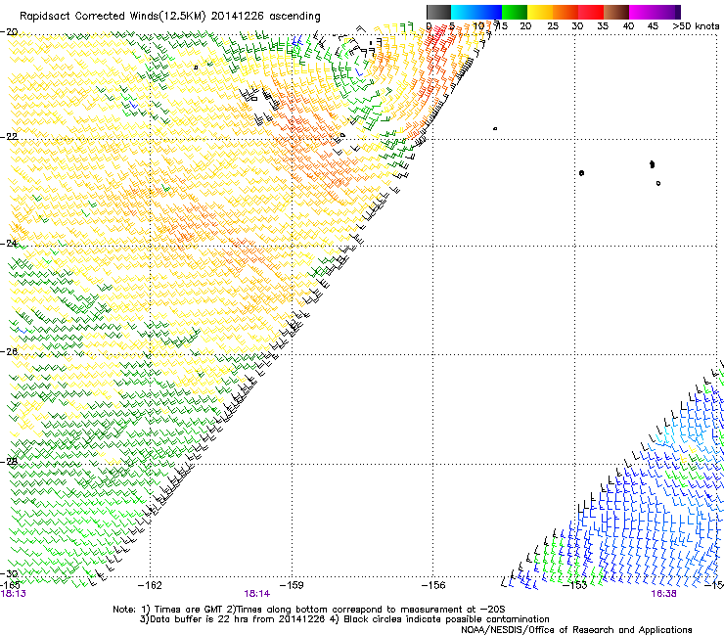Select the green 15-20 knots color segment

[515, 12]
